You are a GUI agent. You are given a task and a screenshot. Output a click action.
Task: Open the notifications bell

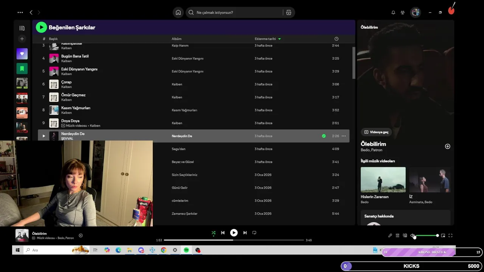tap(393, 12)
